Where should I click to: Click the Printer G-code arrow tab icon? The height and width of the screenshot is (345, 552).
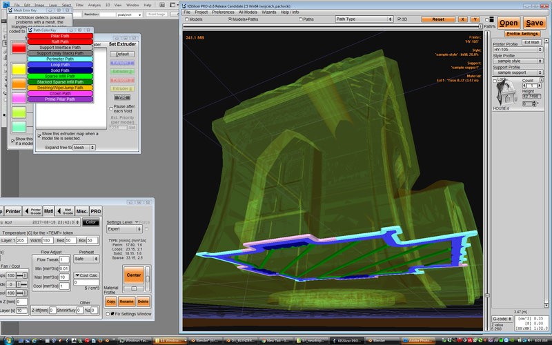pos(32,211)
